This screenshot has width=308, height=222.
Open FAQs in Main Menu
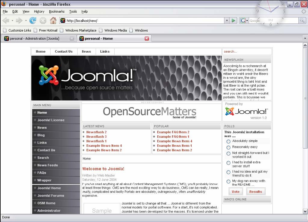tap(56, 173)
